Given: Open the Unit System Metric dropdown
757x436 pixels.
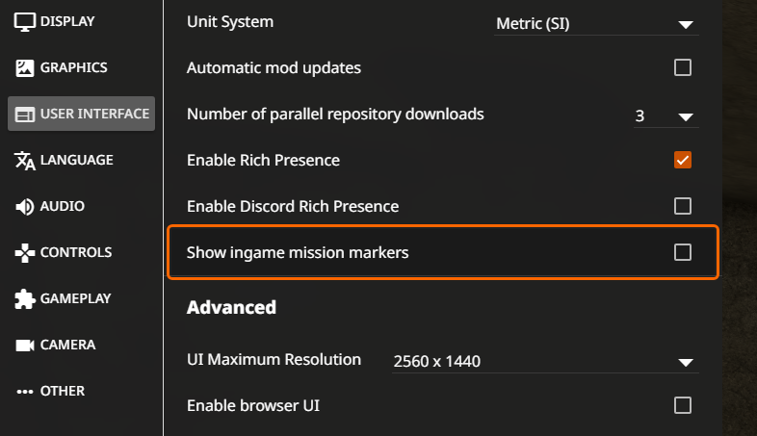Looking at the screenshot, I should pos(596,24).
